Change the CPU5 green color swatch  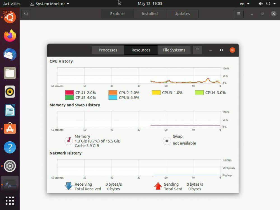69,97
